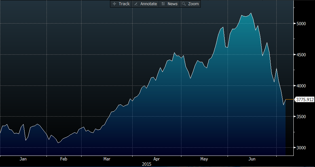315x167 pixels.
Task: Click the 5000 y-axis label
Action: click(301, 24)
